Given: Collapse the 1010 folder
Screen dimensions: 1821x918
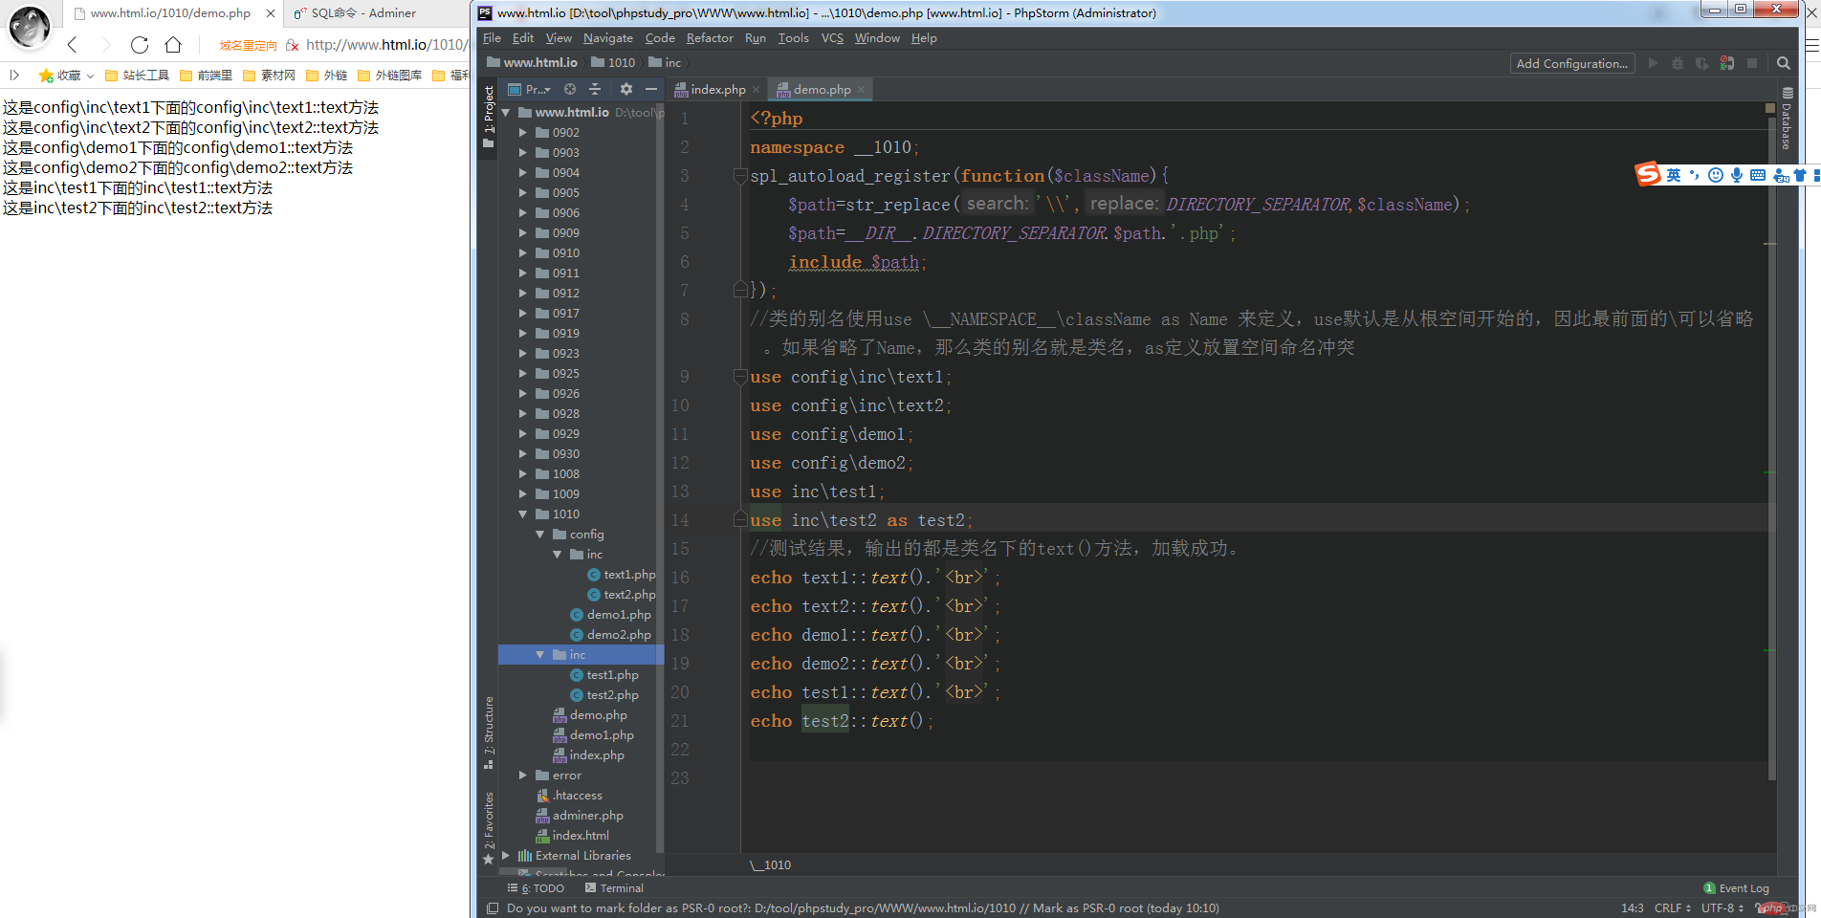Looking at the screenshot, I should click(x=523, y=514).
